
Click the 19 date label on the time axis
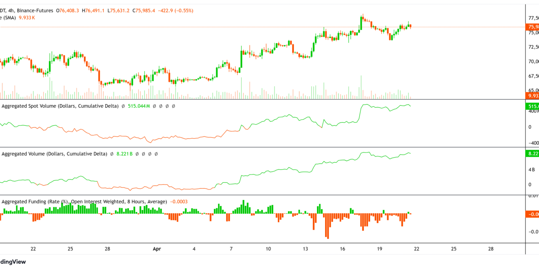click(379, 248)
